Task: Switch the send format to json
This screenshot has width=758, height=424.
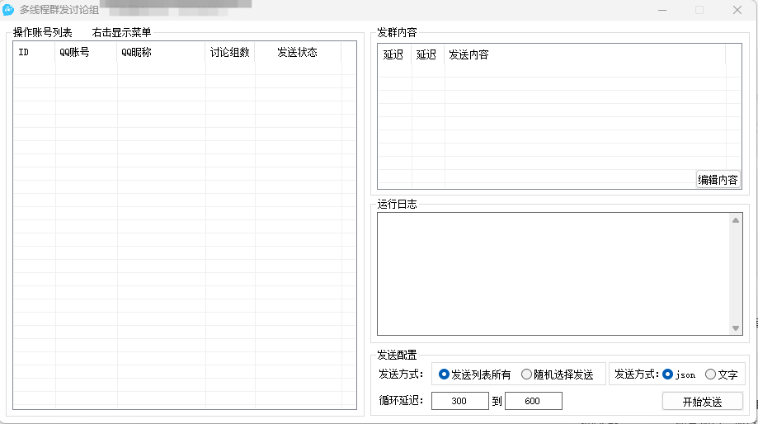Action: click(668, 375)
